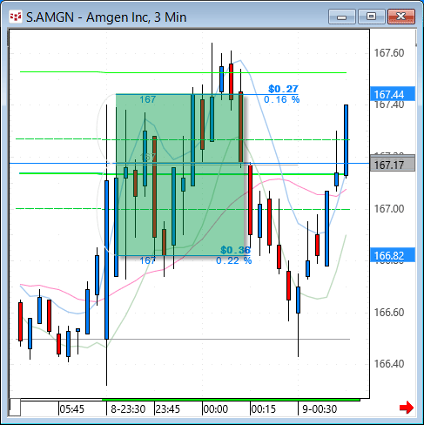The image size is (424, 425).
Task: Click the 167.44 price marker on the scale
Action: pos(393,94)
